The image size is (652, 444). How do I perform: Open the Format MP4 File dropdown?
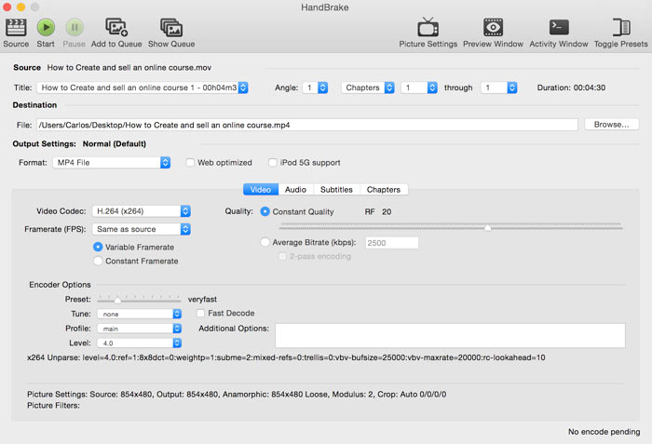point(112,163)
